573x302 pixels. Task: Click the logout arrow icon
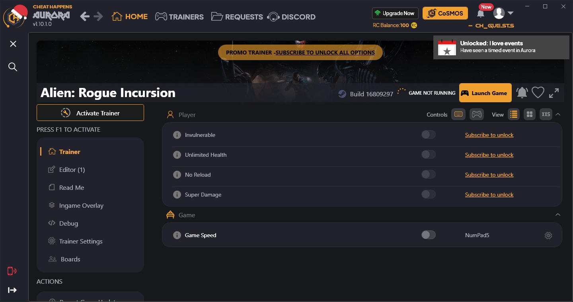tap(12, 290)
